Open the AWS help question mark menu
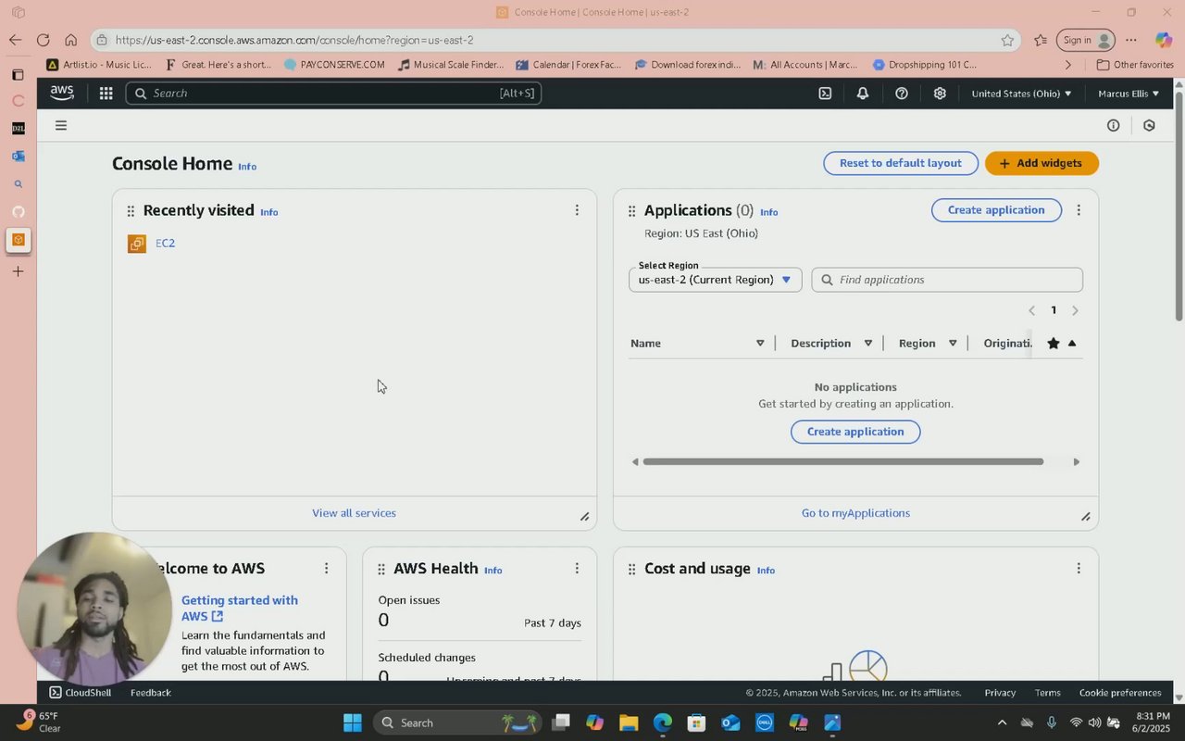Viewport: 1185px width, 741px height. pos(902,94)
